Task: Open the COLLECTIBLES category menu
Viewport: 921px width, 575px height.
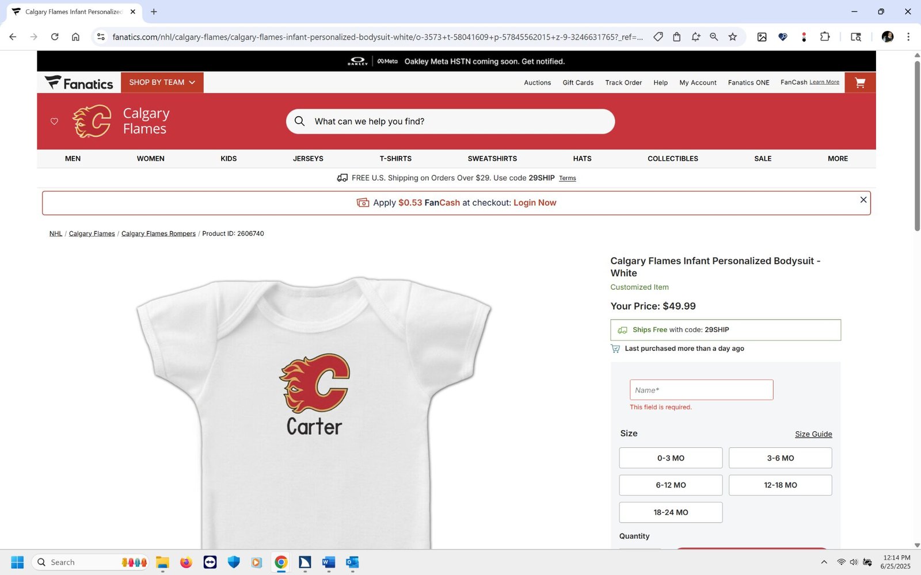Action: [672, 159]
